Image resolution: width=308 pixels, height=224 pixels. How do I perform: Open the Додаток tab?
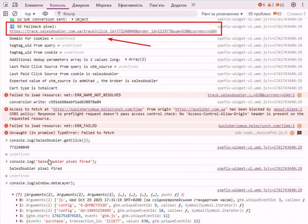[179, 5]
